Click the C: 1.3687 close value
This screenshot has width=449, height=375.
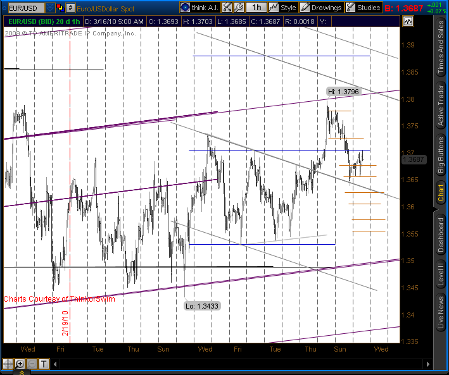click(x=265, y=22)
